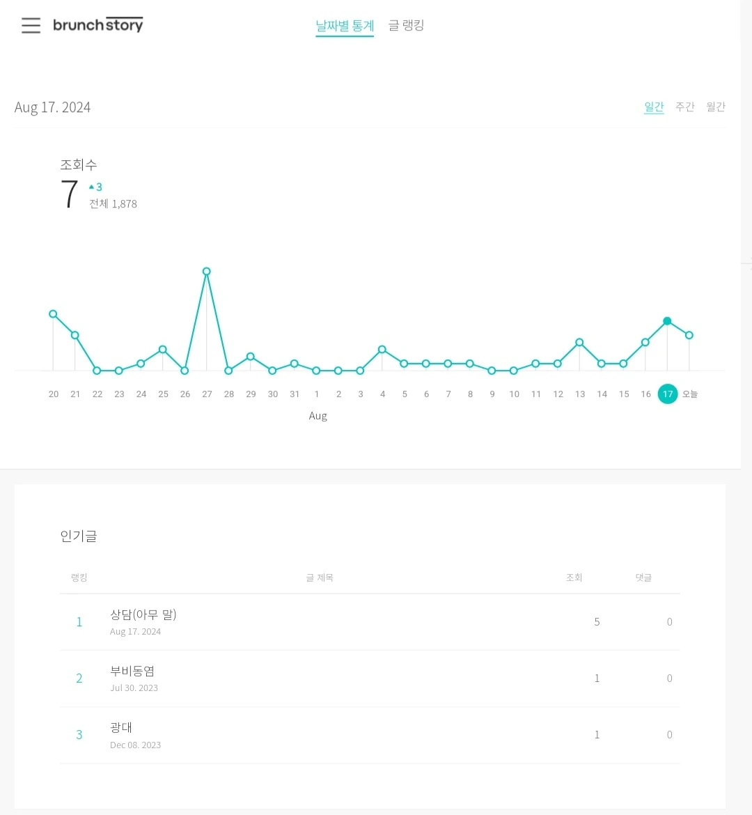Click the brunch story logo

(x=98, y=25)
